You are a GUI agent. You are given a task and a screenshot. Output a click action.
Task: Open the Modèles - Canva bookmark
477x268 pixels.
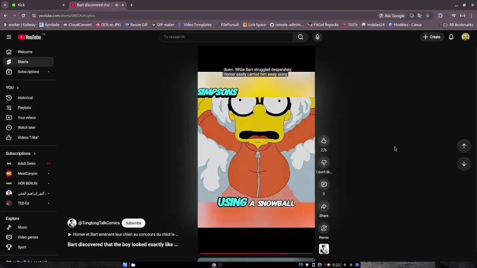(405, 25)
